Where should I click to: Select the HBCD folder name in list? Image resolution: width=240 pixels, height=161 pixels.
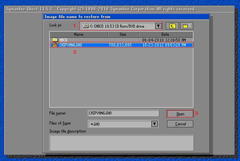tap(64, 40)
